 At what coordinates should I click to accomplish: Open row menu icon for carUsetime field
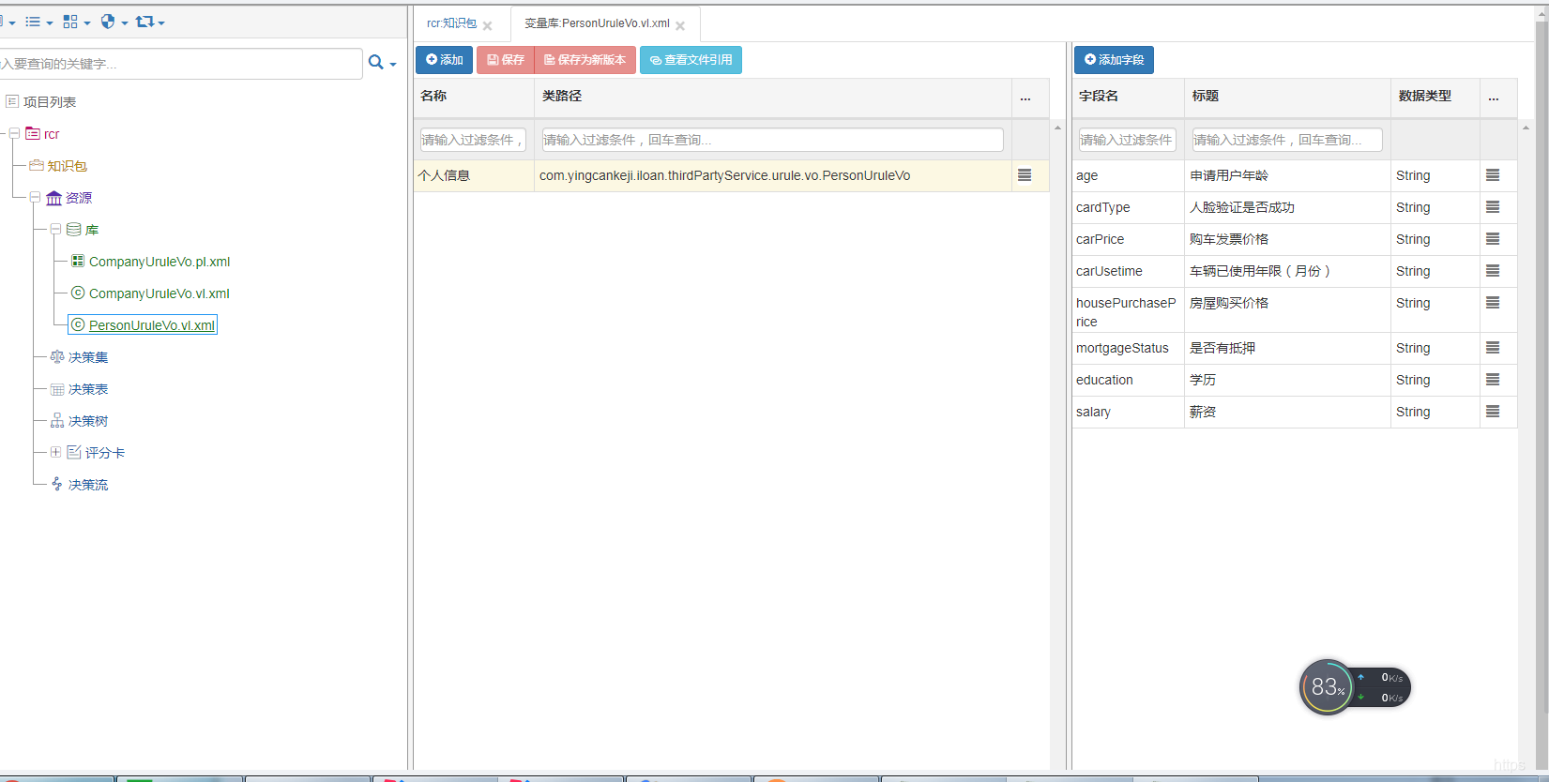[1493, 271]
